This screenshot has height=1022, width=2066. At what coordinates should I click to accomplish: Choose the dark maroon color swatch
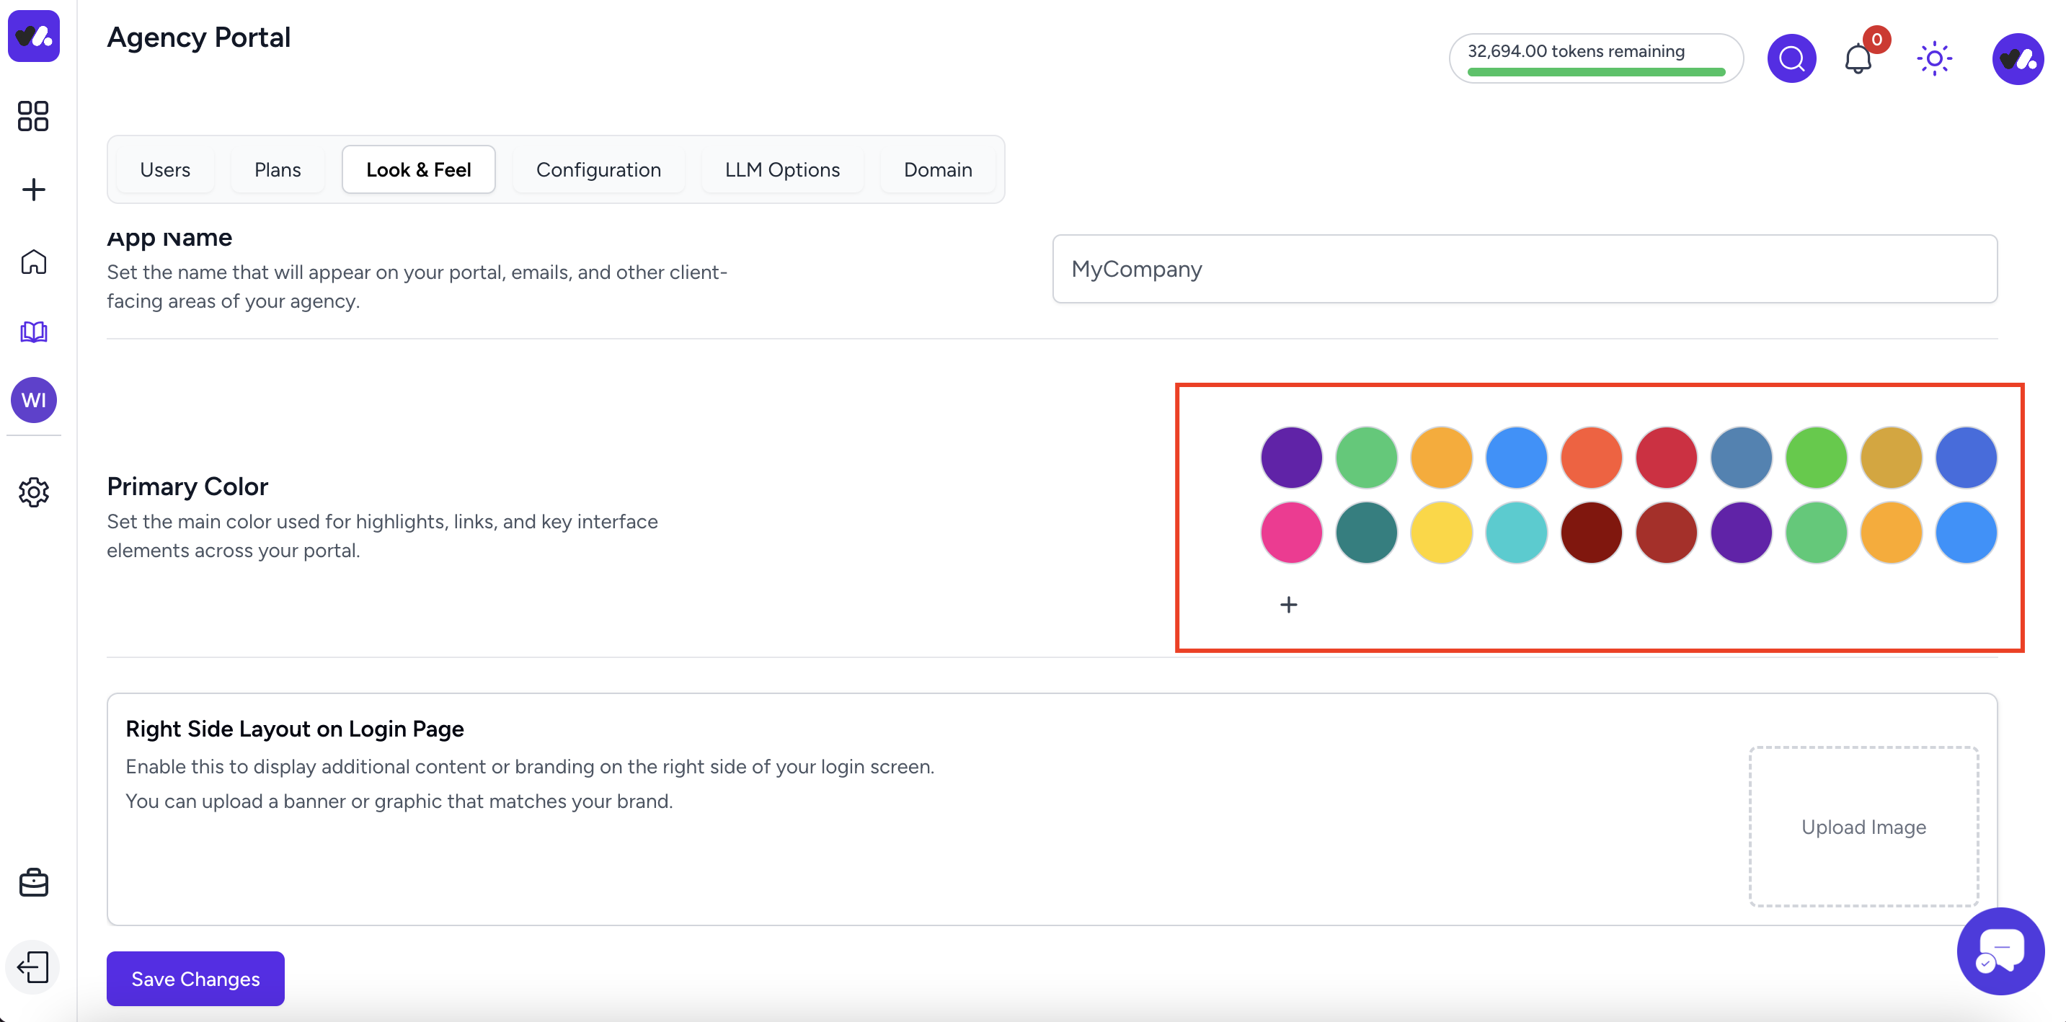pyautogui.click(x=1591, y=533)
